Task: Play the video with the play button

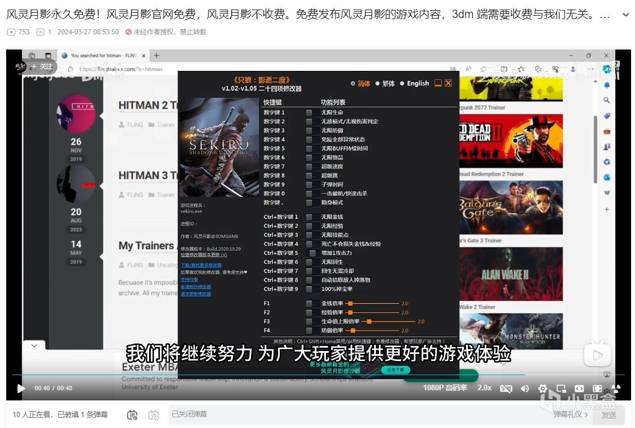Action: coord(21,389)
